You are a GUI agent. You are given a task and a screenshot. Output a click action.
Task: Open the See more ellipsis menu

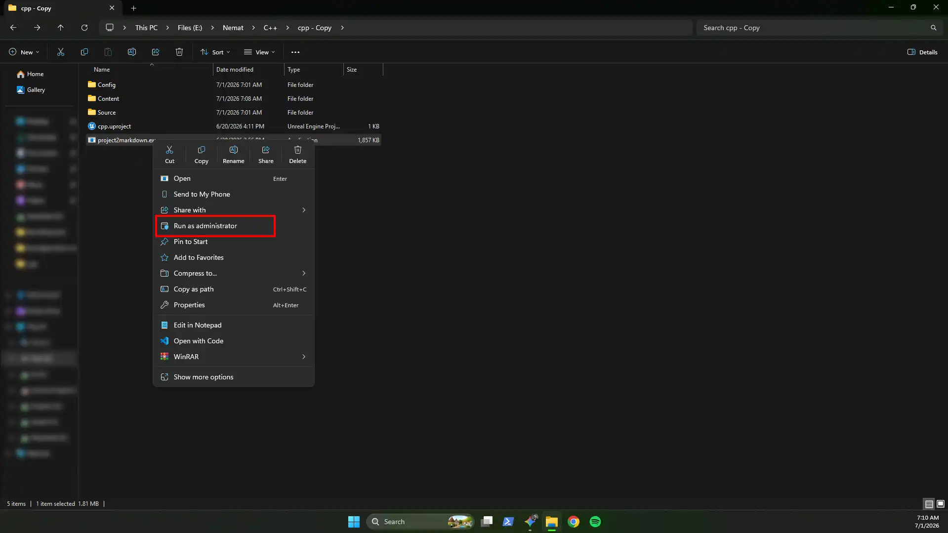click(295, 52)
